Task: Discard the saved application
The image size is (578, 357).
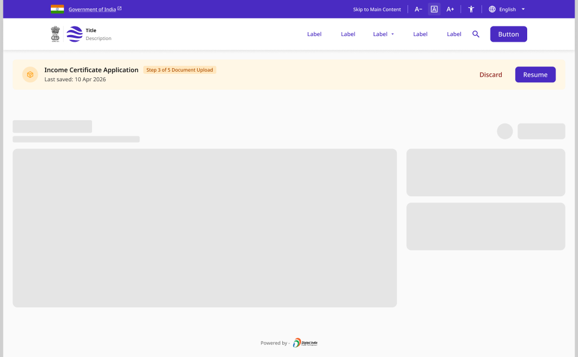Action: click(x=491, y=74)
